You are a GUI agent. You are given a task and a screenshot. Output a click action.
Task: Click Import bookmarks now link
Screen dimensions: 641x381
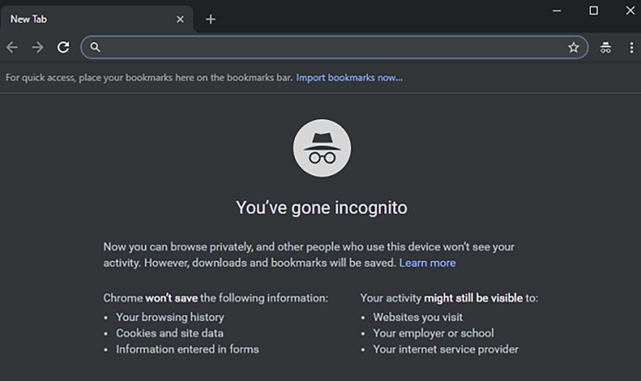349,77
